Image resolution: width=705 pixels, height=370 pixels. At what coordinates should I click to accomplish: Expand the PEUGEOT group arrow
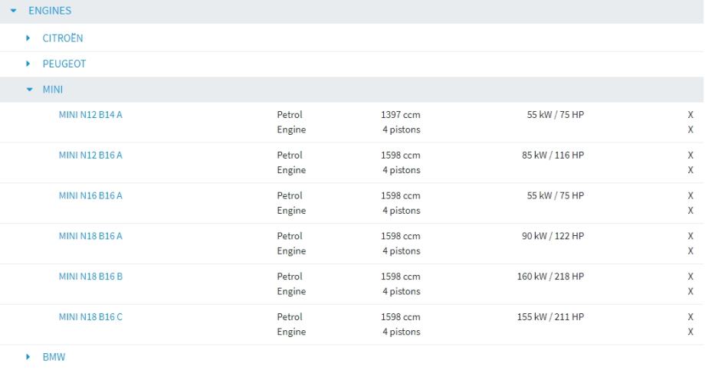tap(29, 64)
